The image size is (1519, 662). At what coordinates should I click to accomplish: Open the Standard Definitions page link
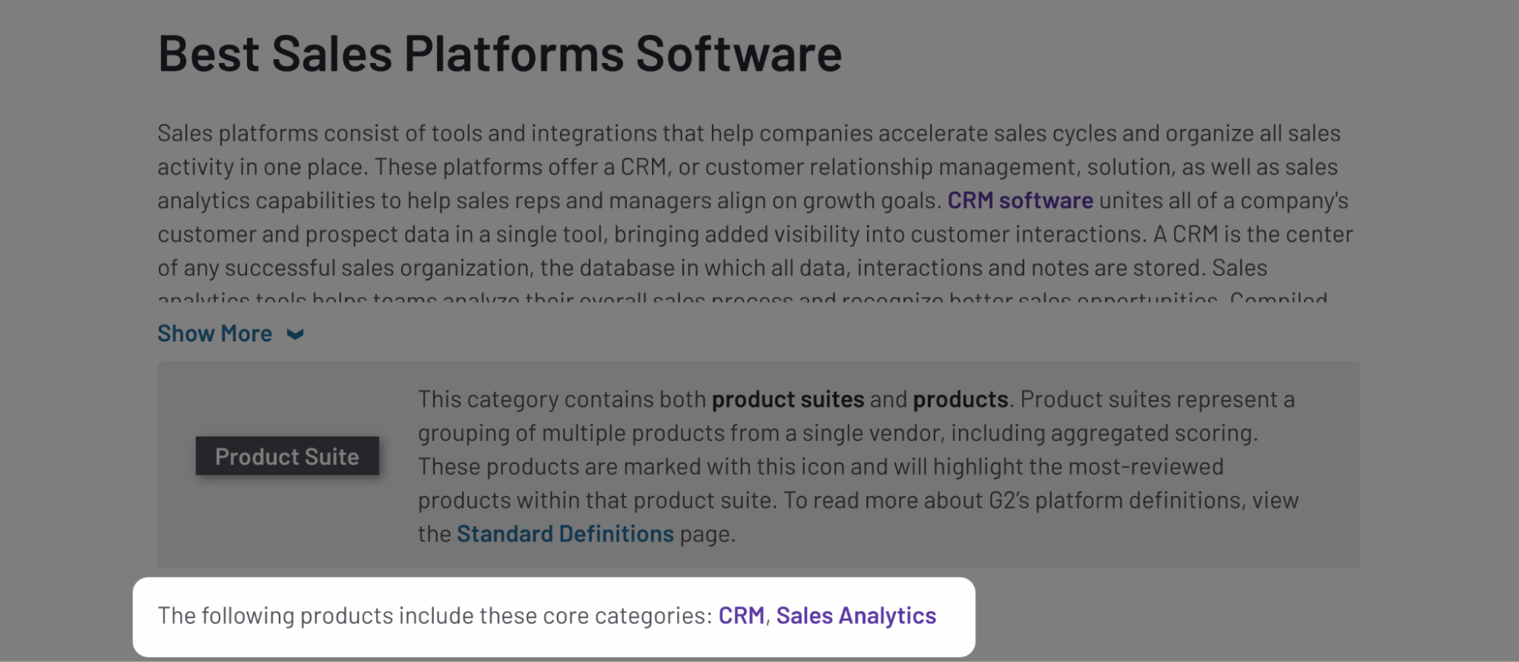[x=565, y=534]
